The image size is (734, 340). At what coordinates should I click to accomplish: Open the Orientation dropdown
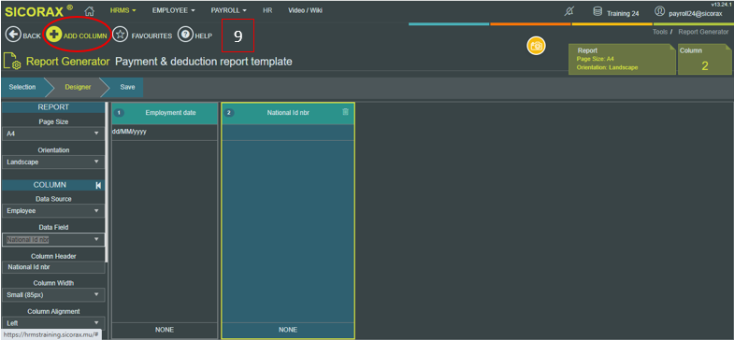[x=53, y=162]
